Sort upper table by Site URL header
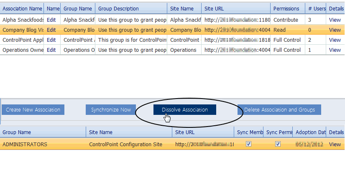Viewport: 345px width, 170px height. [x=236, y=9]
